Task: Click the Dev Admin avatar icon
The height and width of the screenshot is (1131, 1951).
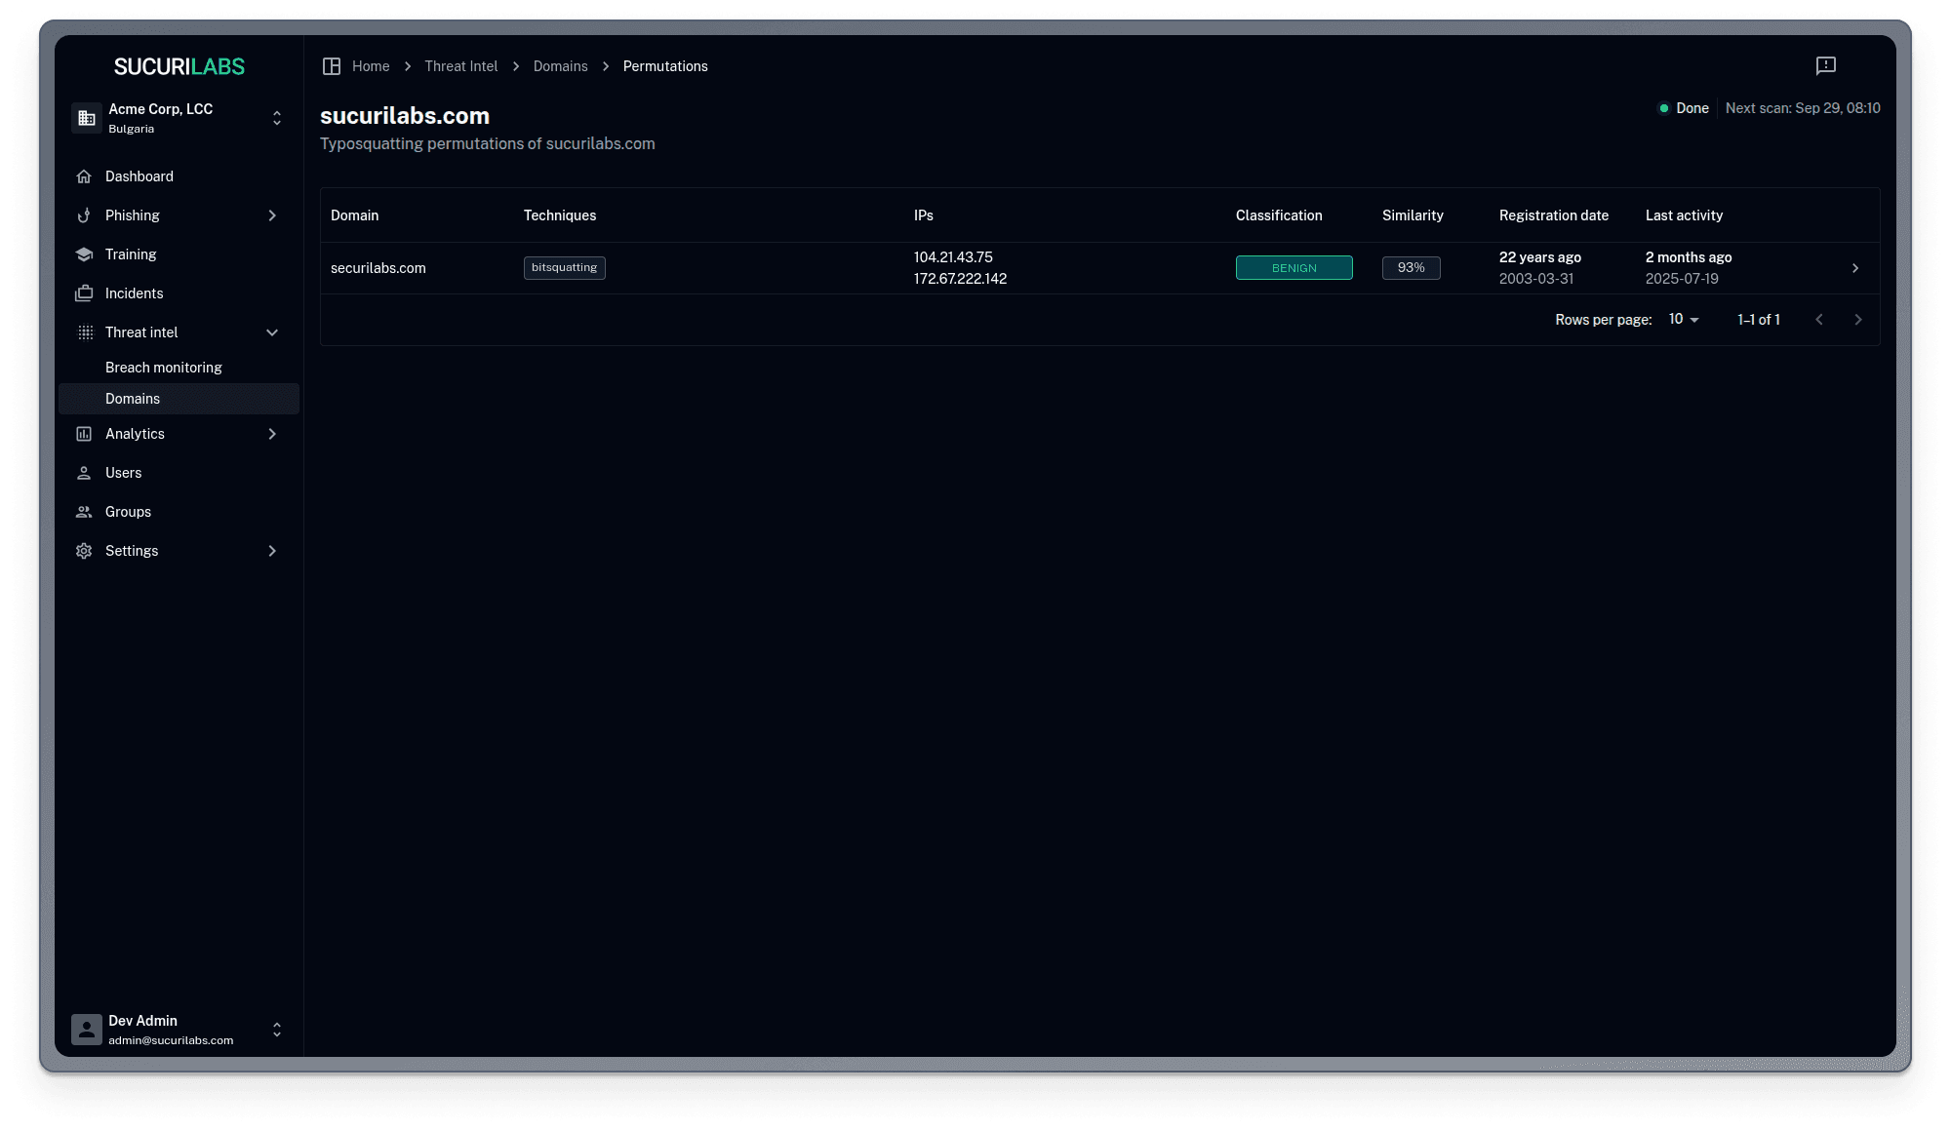Action: [x=87, y=1030]
